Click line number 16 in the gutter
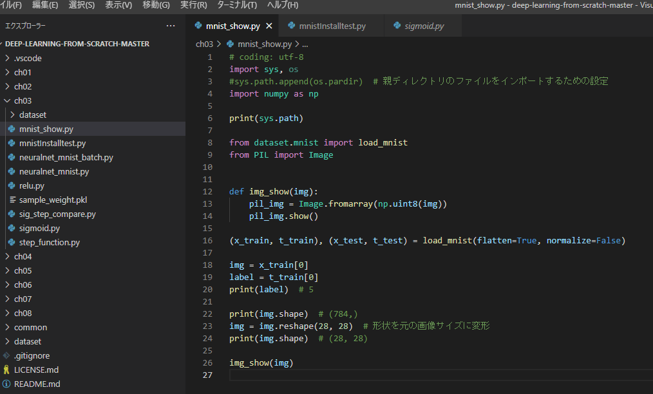This screenshot has width=653, height=394. (208, 240)
